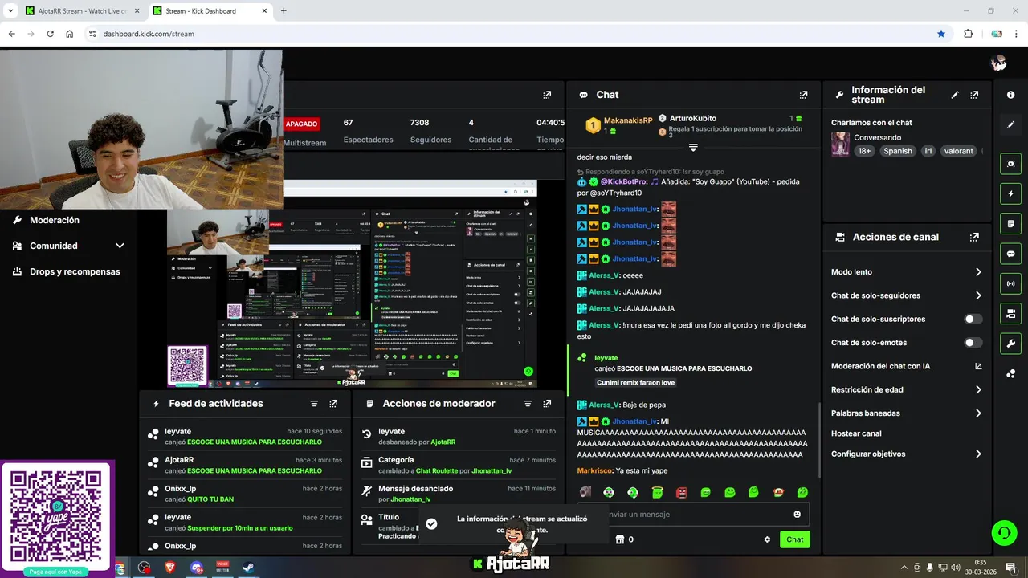Click the Conversando category thumbnail
Image resolution: width=1028 pixels, height=578 pixels.
tap(840, 144)
